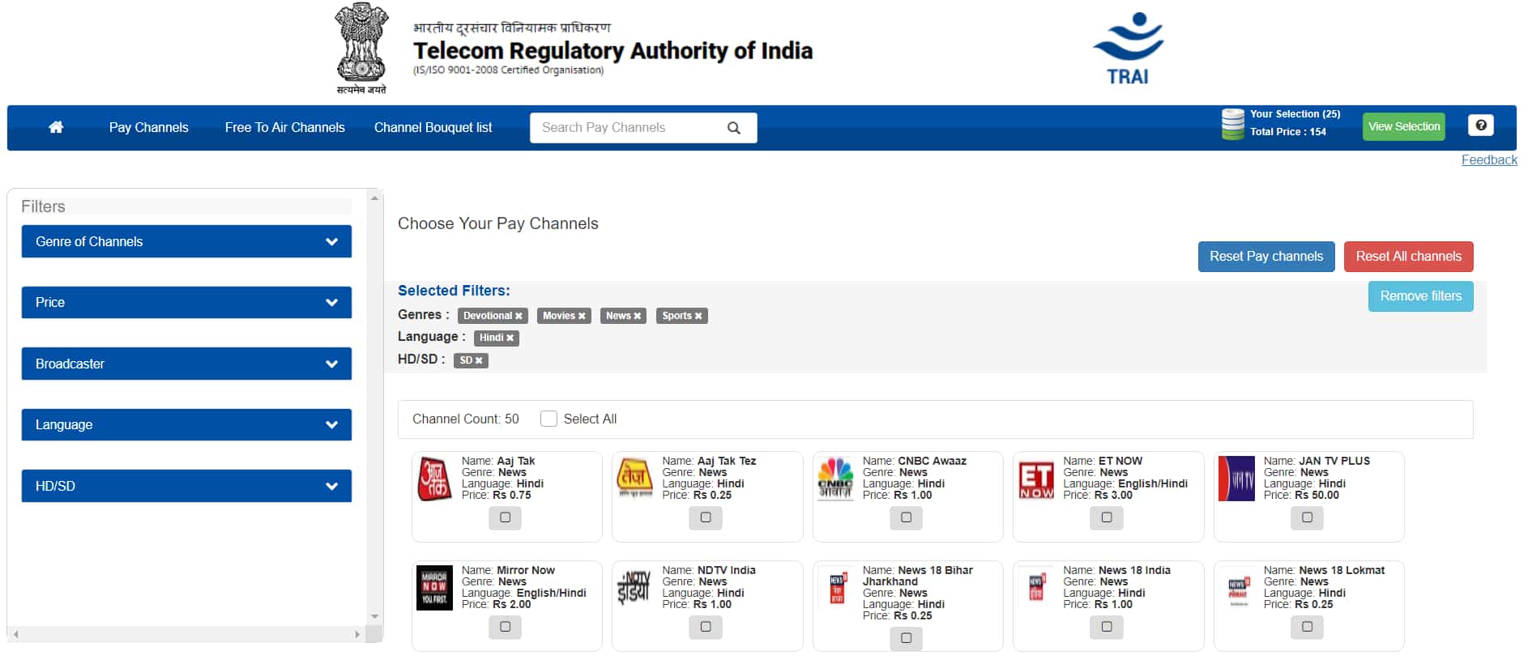This screenshot has height=664, width=1528.
Task: Remove the Sports genre filter tag
Action: pyautogui.click(x=698, y=317)
